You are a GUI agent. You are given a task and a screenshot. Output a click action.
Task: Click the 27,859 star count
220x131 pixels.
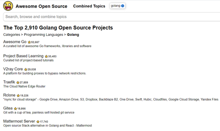[x=24, y=82]
